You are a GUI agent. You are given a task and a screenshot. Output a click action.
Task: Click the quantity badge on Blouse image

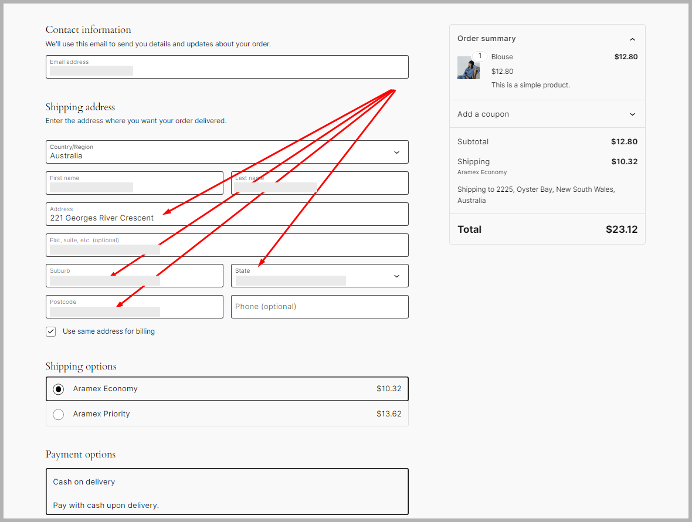point(480,56)
